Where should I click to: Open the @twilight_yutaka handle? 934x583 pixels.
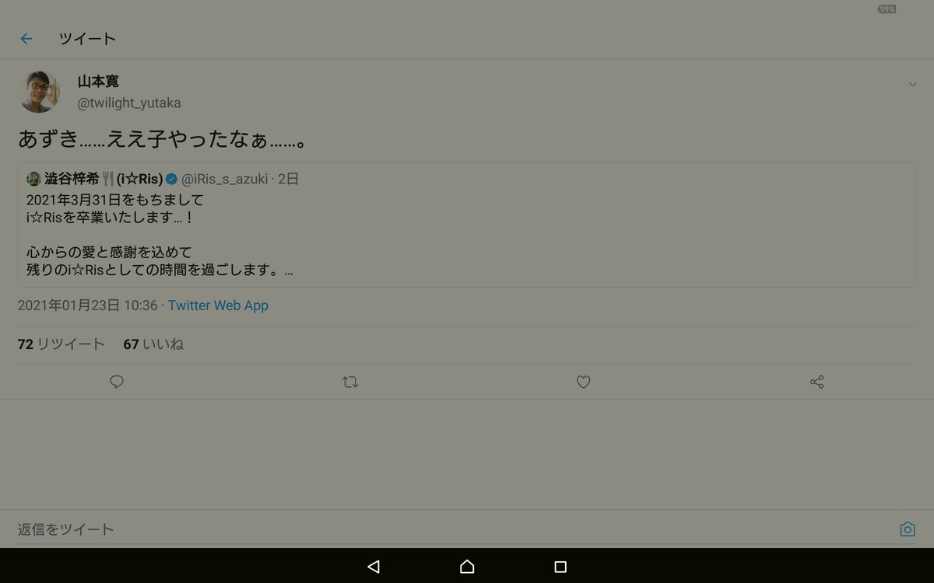129,103
